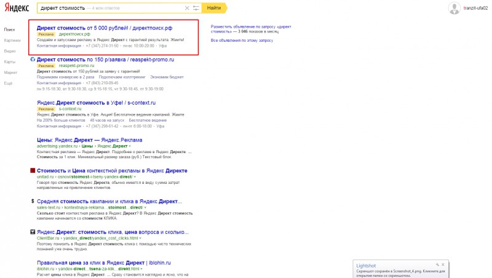This screenshot has width=492, height=278.
Task: Open На 200% больше клиентов sitelink
Action: tap(61, 120)
